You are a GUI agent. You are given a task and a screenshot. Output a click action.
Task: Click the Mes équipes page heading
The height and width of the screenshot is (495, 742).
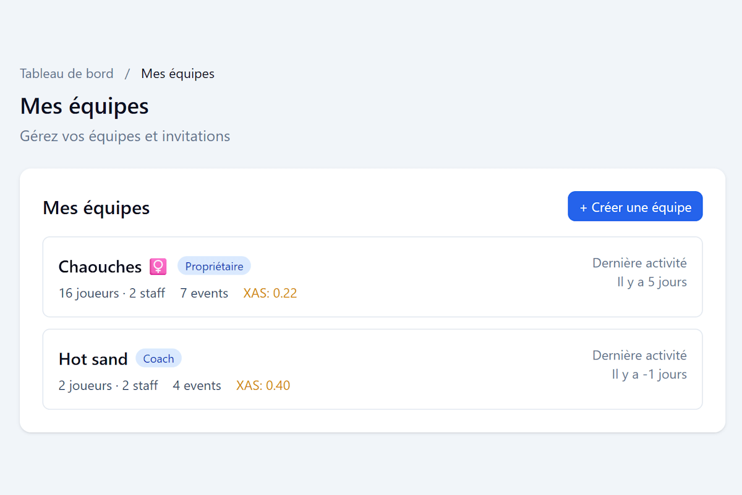[84, 106]
